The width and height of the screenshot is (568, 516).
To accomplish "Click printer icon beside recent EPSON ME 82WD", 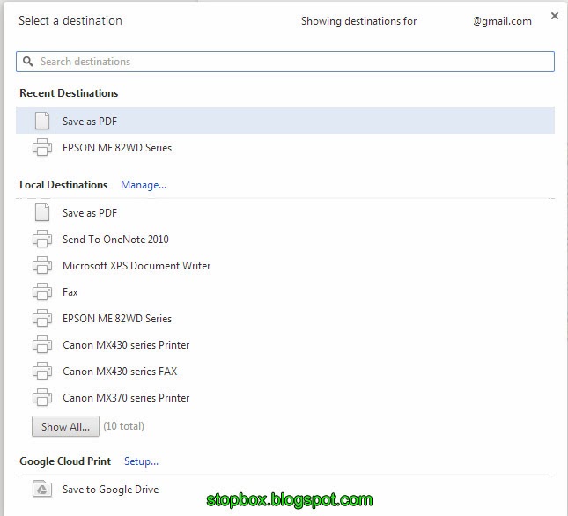I will coord(42,147).
